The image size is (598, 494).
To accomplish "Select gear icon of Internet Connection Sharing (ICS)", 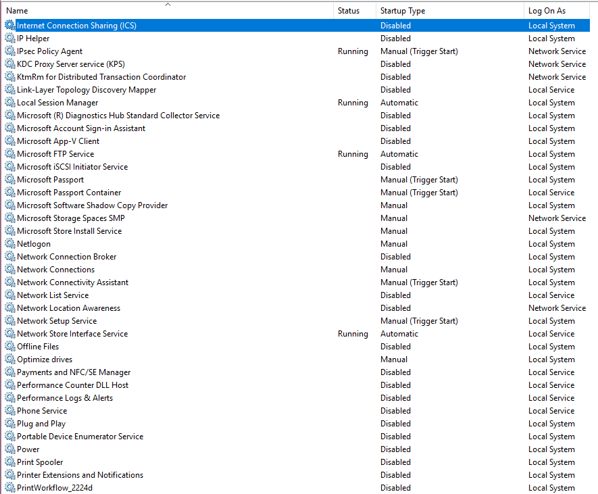I will 10,26.
